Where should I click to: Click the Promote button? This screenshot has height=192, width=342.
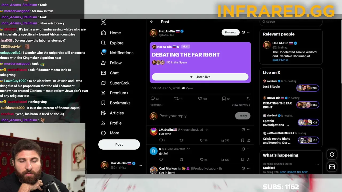pos(231,33)
